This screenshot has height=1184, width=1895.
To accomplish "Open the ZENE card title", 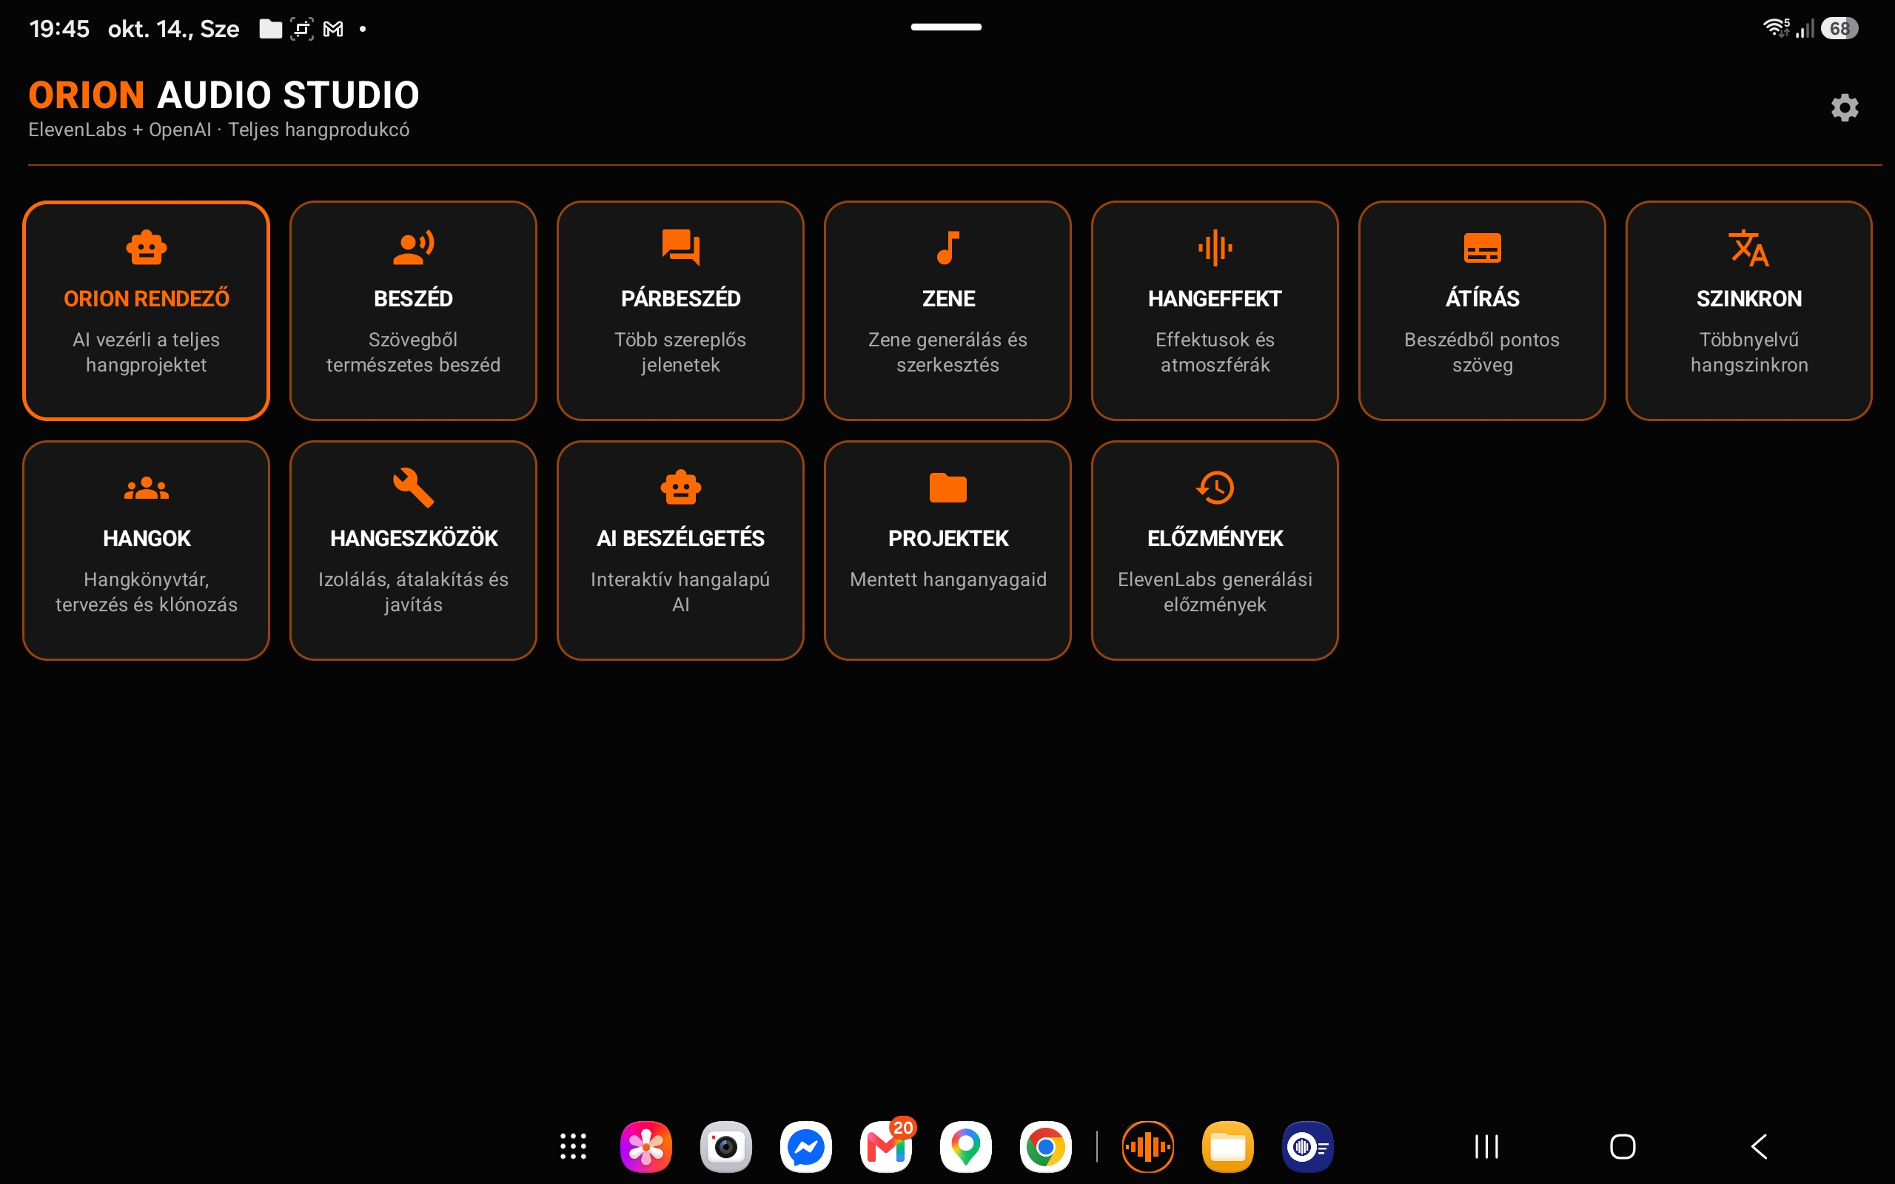I will 947,298.
